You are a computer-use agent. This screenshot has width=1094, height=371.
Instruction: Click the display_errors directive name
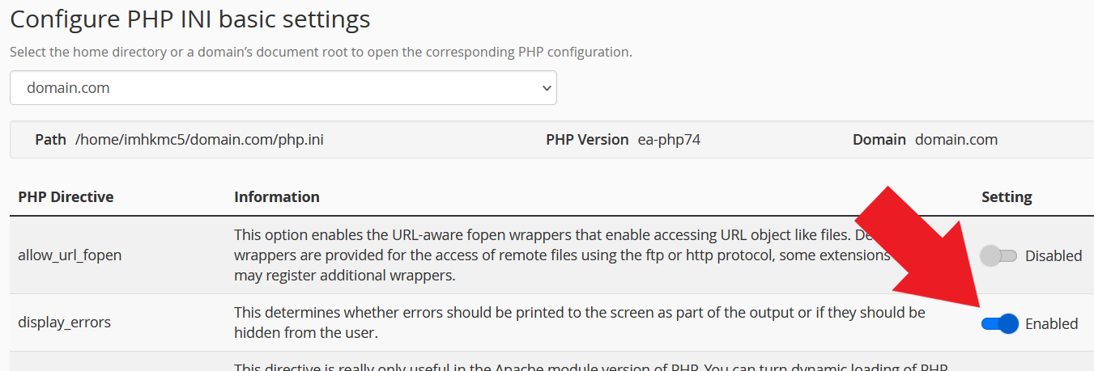[x=64, y=322]
